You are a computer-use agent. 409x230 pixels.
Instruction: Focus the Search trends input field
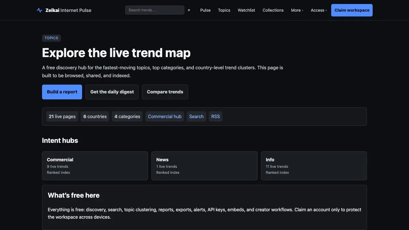(x=155, y=10)
